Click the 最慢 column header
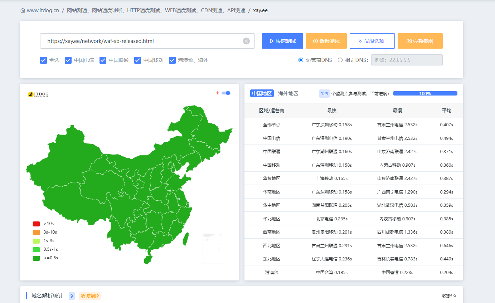495x303 pixels. 397,111
